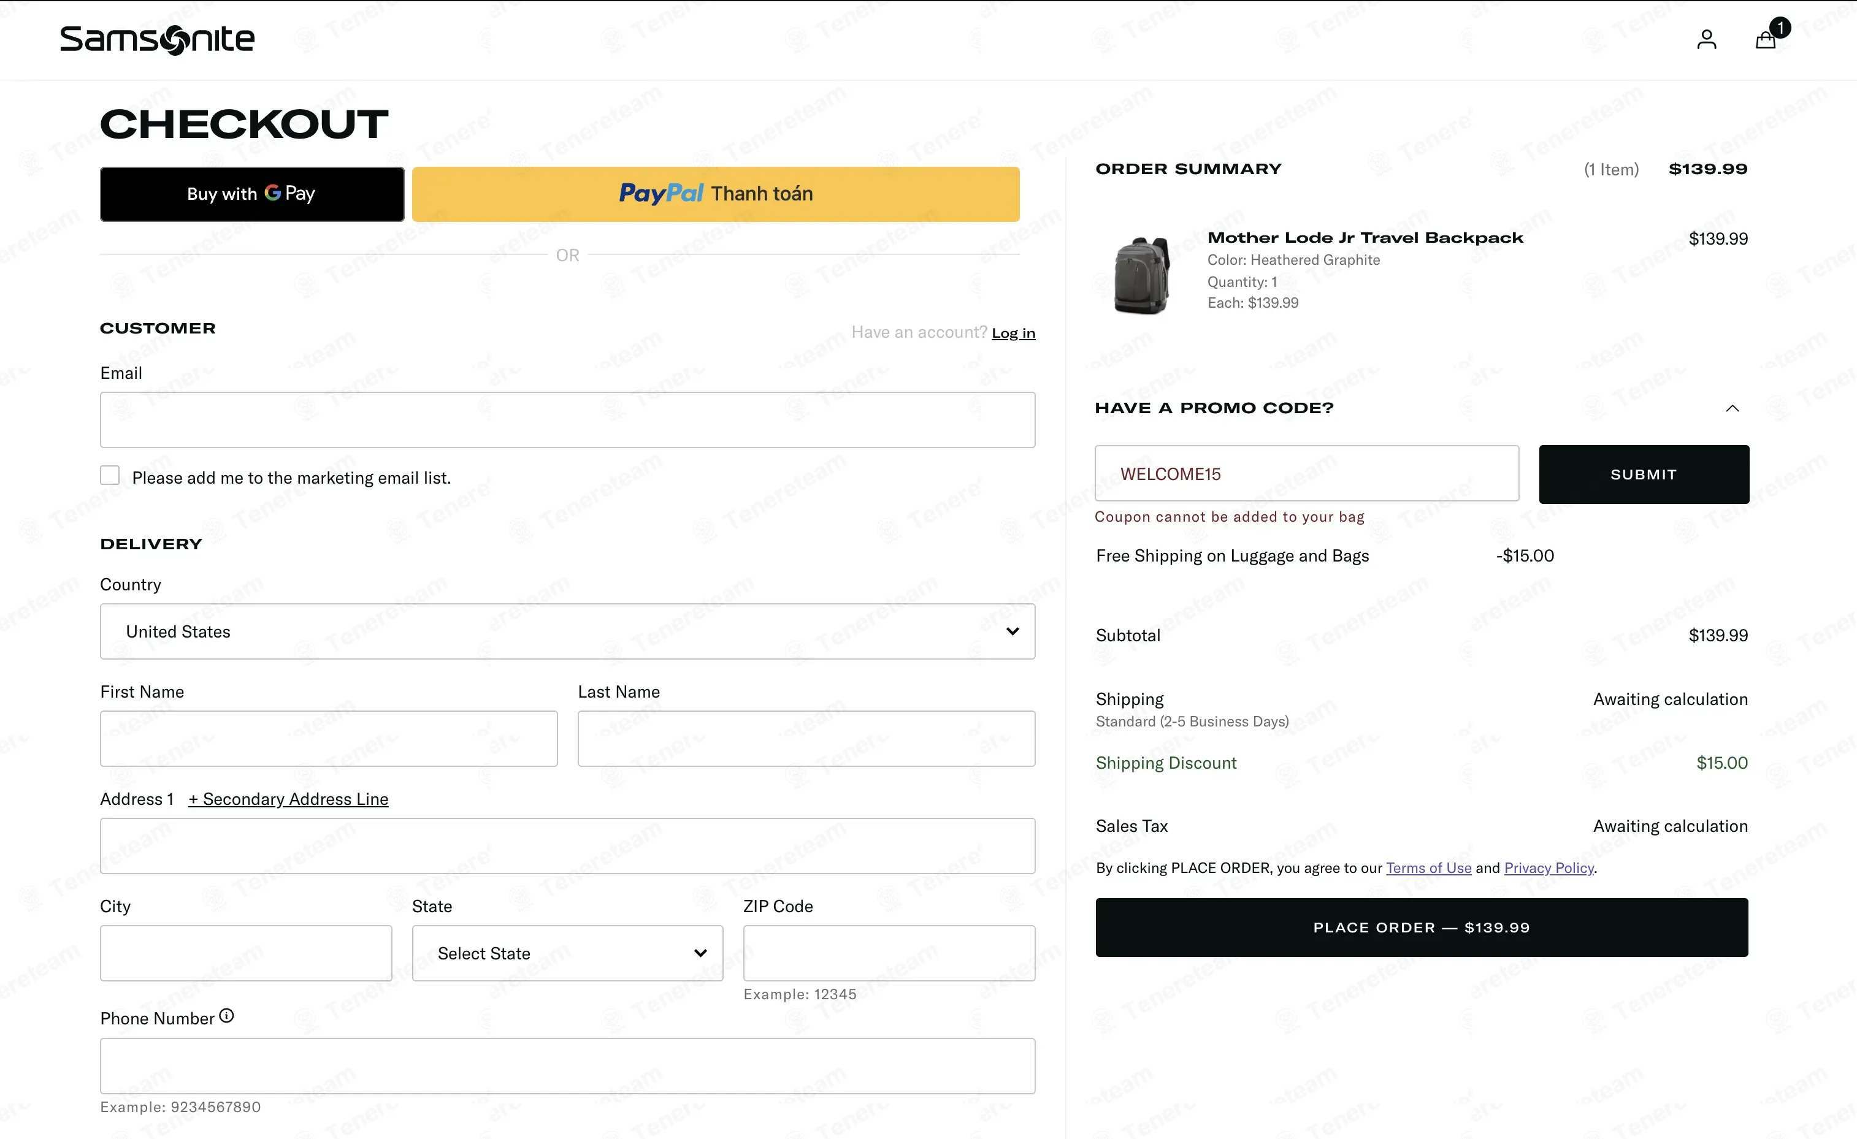Open the account profile icon
The height and width of the screenshot is (1139, 1857).
[x=1706, y=39]
